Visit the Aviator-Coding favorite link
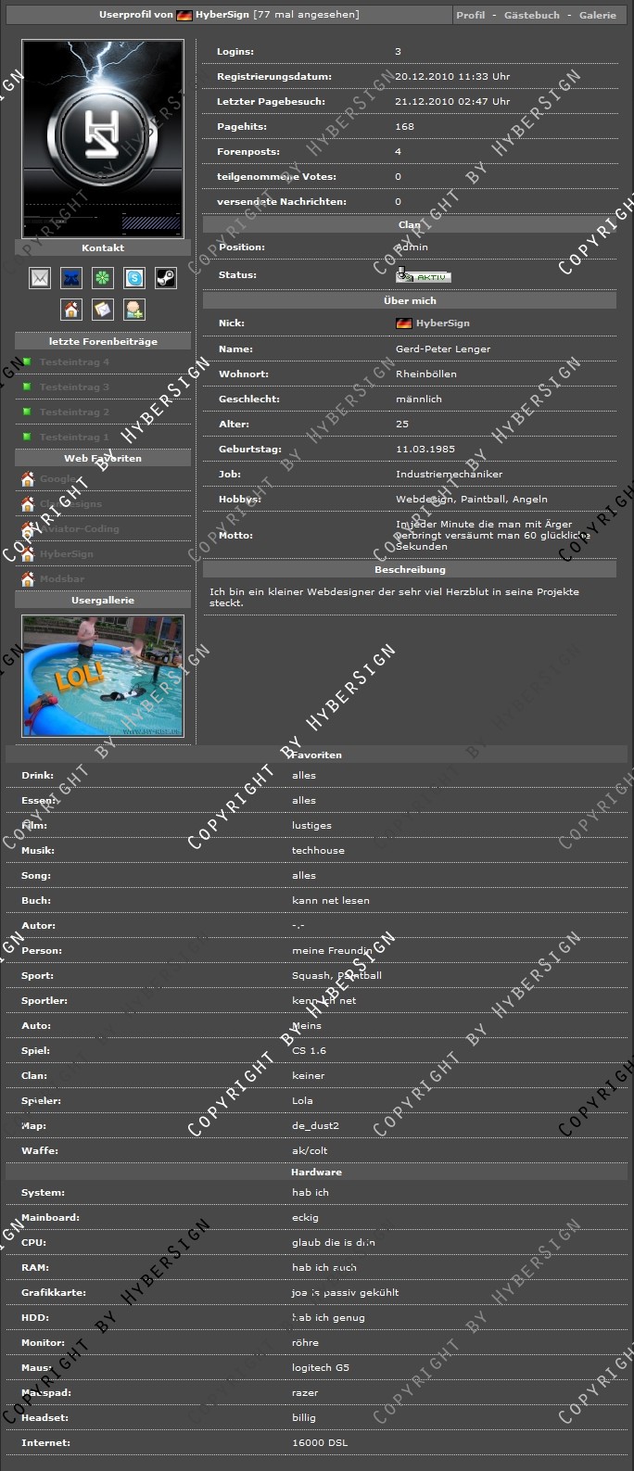This screenshot has height=1471, width=634. coord(80,529)
